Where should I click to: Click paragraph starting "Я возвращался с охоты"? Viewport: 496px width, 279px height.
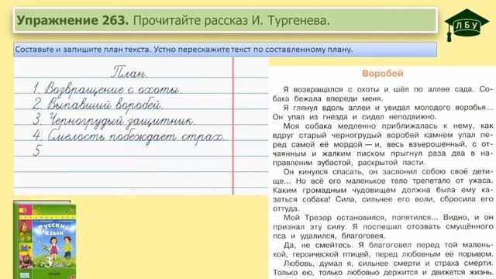tap(383, 94)
